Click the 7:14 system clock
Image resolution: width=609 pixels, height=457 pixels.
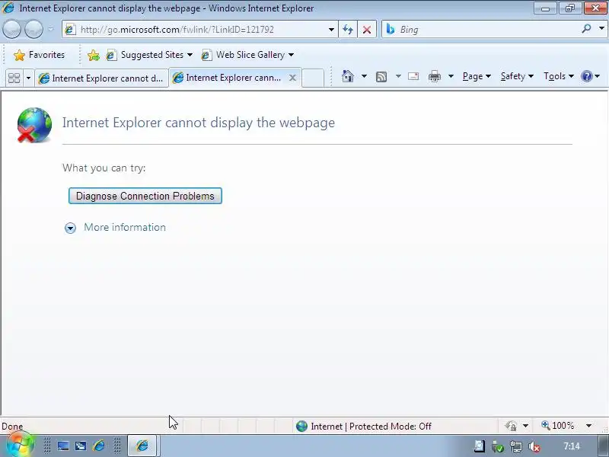(572, 446)
